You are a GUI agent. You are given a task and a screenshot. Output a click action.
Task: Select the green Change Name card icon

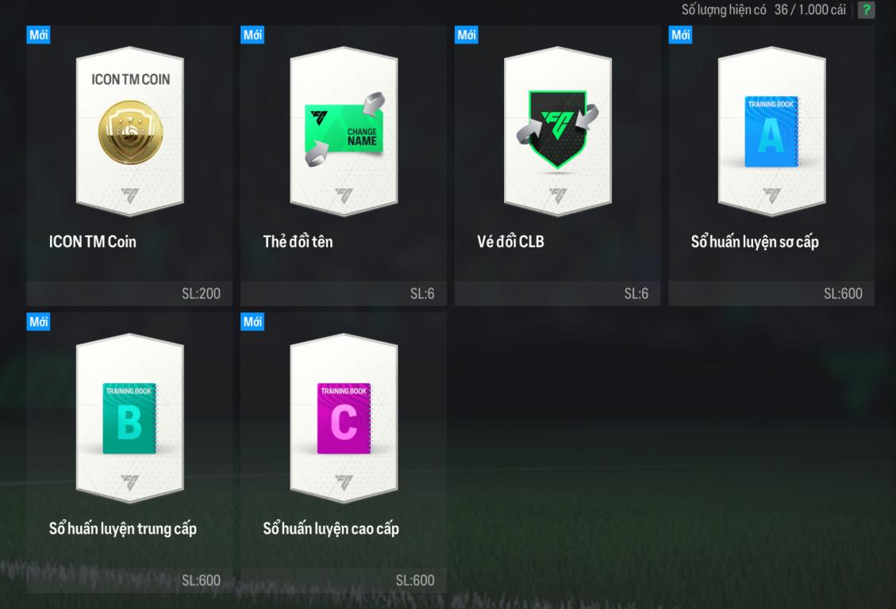[344, 129]
